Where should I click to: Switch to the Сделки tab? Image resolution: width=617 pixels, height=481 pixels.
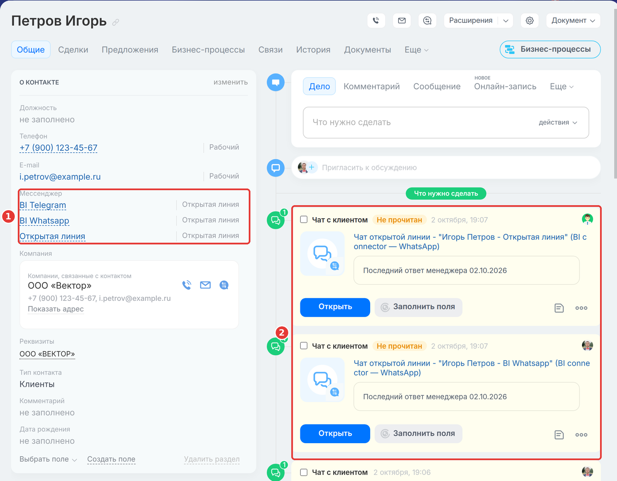tap(73, 50)
